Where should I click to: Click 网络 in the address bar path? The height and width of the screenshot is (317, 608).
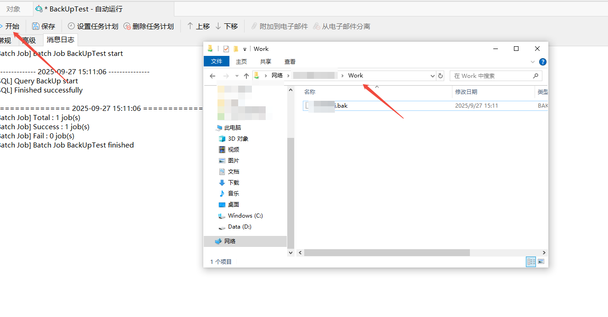point(277,76)
